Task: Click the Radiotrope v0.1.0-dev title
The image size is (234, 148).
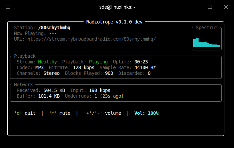Action: pos(114,22)
